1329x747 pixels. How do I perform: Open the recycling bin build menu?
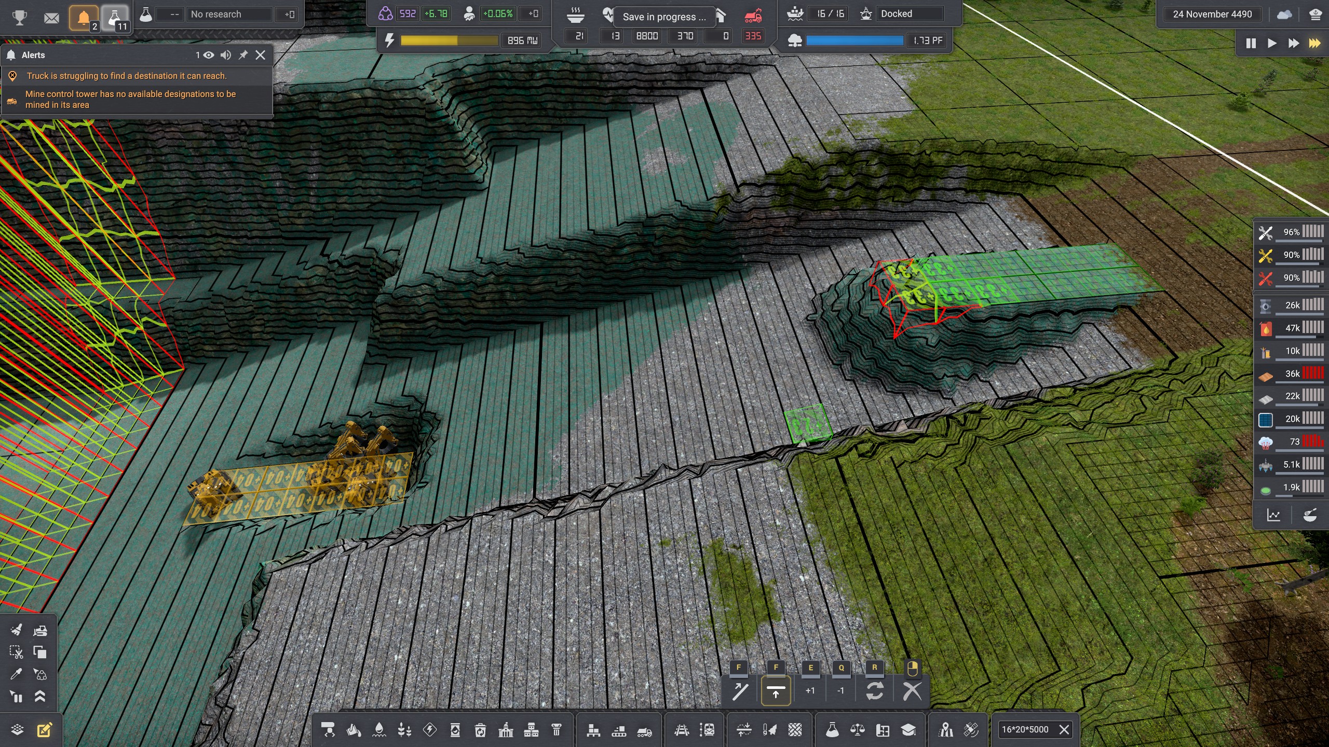480,730
